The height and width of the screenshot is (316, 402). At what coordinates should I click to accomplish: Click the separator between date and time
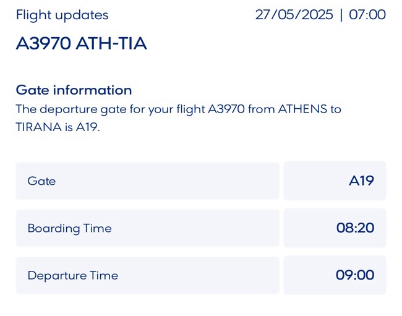point(341,15)
